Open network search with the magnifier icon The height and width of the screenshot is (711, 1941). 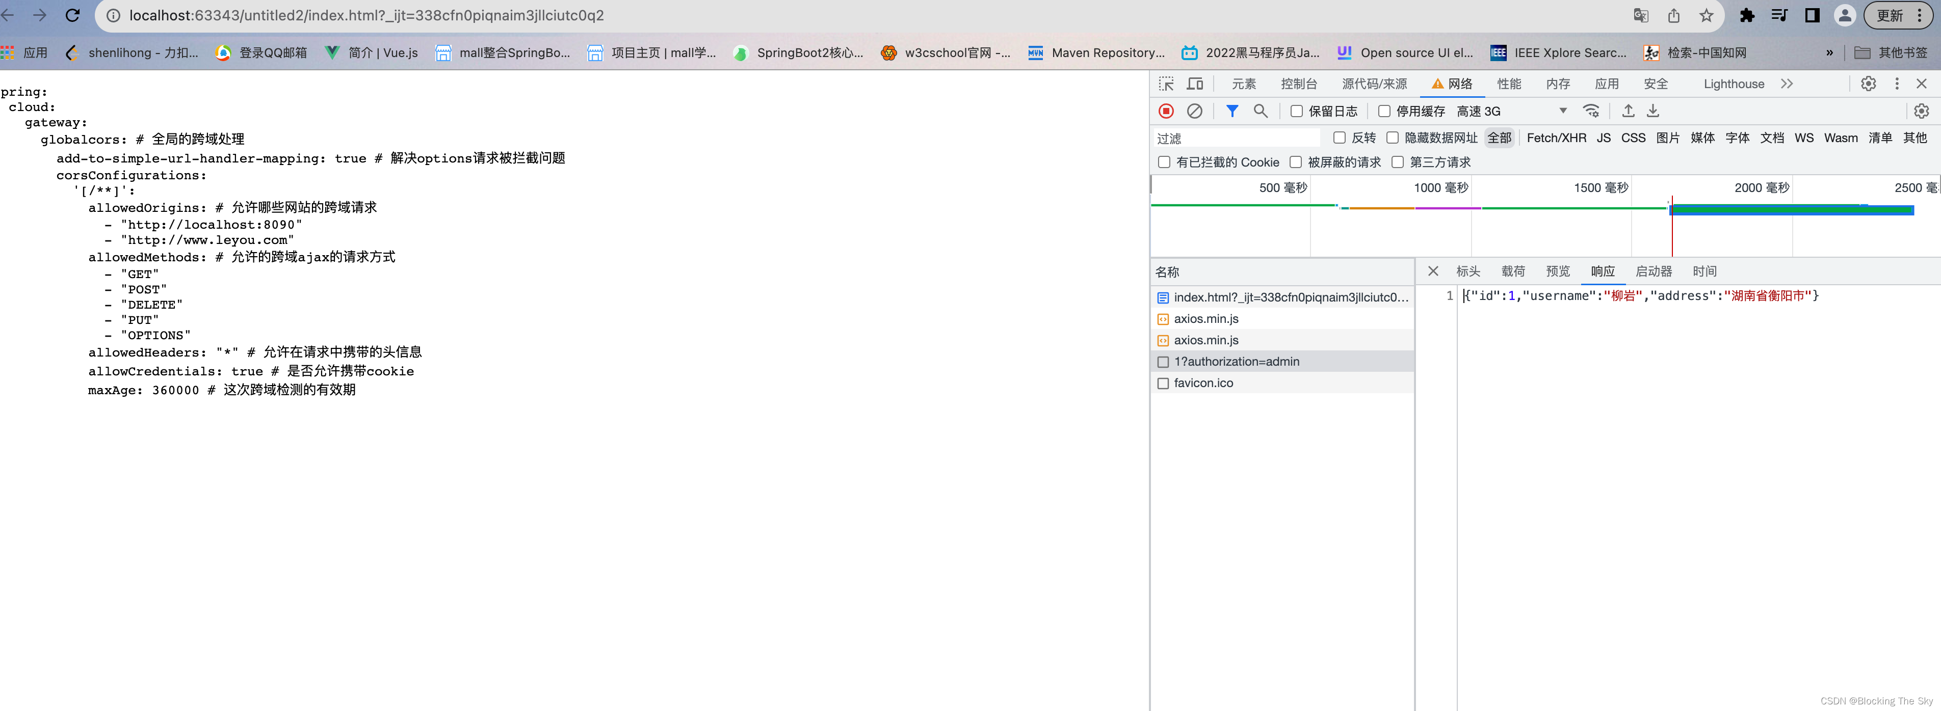pyautogui.click(x=1261, y=112)
